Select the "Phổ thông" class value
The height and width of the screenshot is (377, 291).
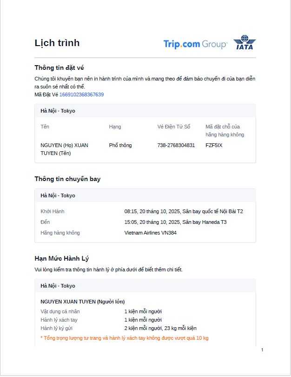coord(120,145)
